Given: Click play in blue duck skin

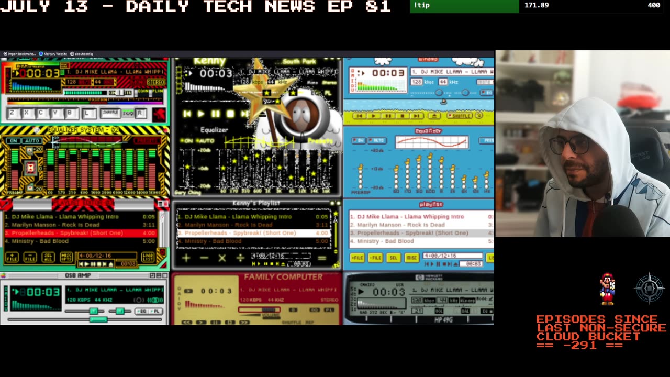Looking at the screenshot, I should click(x=373, y=116).
